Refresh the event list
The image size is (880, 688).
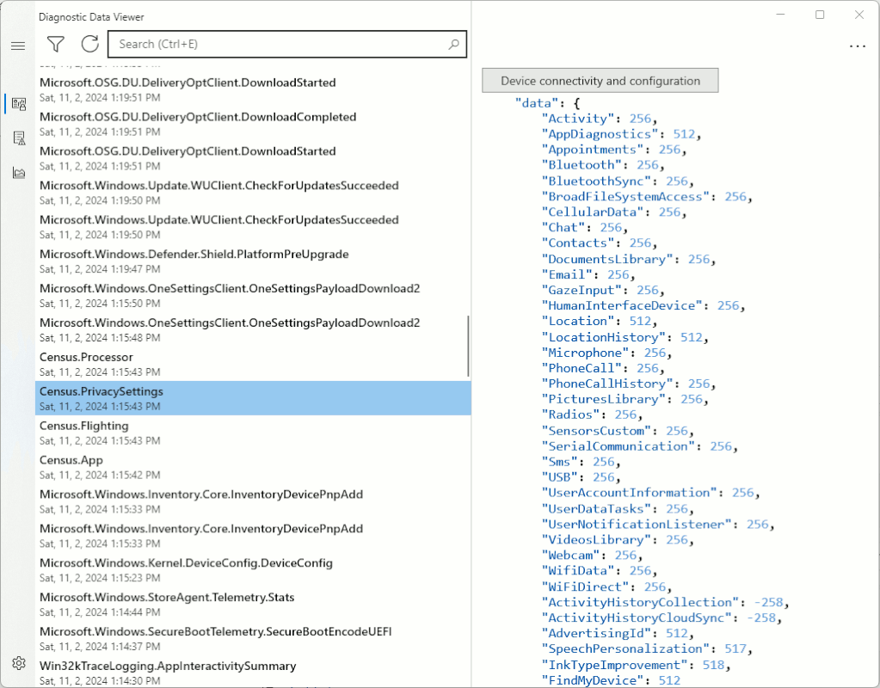tap(89, 44)
